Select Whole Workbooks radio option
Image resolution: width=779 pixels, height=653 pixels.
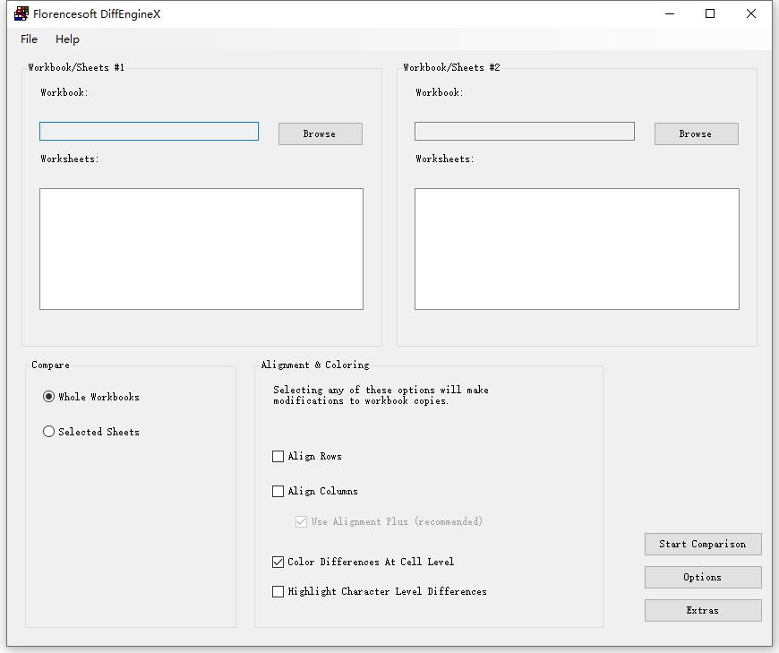point(49,397)
